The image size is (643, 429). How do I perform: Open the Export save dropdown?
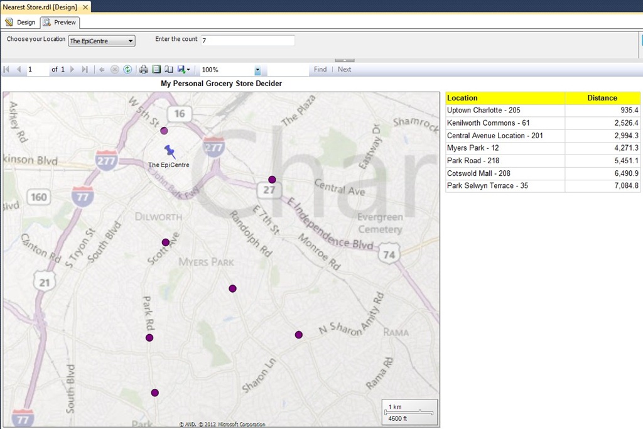pyautogui.click(x=183, y=69)
